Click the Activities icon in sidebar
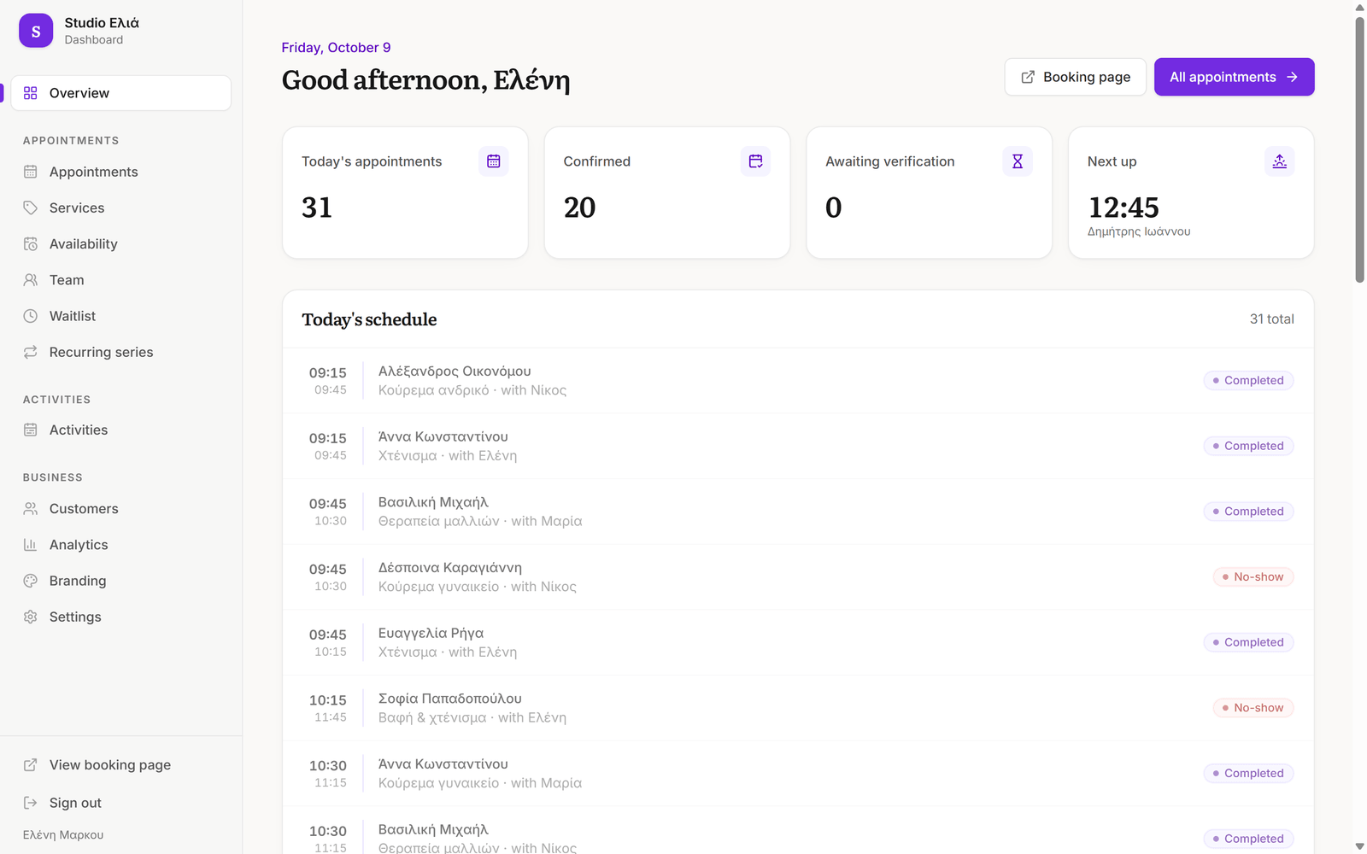Viewport: 1367px width, 854px height. click(31, 430)
